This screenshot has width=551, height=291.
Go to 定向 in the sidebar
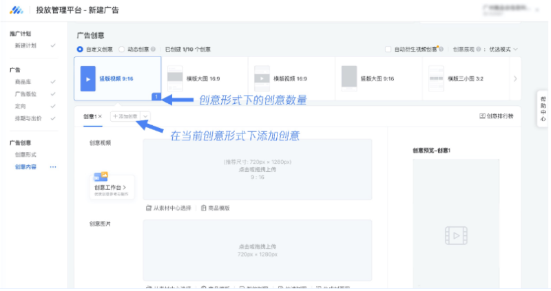[21, 106]
